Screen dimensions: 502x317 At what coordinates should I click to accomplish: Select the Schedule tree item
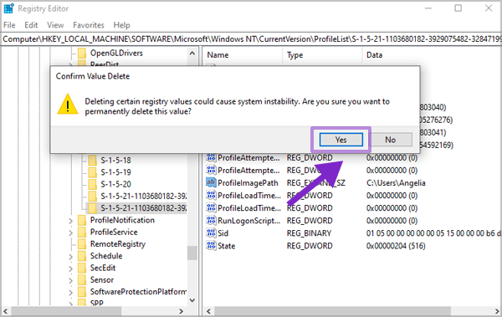(x=106, y=256)
